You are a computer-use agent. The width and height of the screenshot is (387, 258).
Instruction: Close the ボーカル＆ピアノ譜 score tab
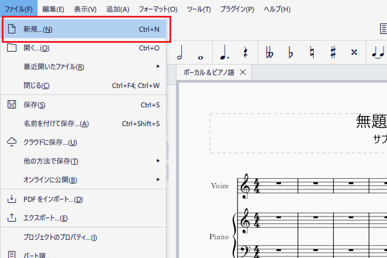243,72
